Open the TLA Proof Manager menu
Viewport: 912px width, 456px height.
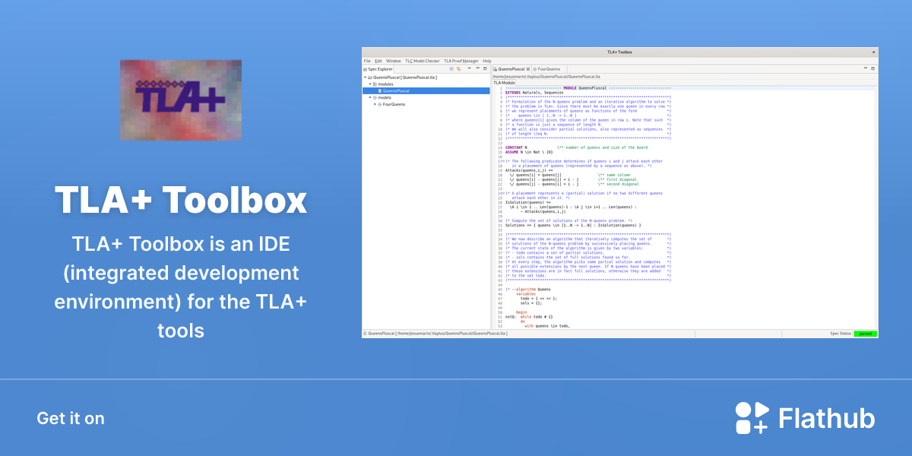click(x=461, y=61)
